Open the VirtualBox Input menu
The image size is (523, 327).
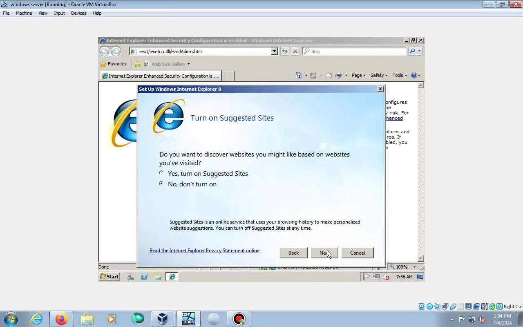[59, 13]
